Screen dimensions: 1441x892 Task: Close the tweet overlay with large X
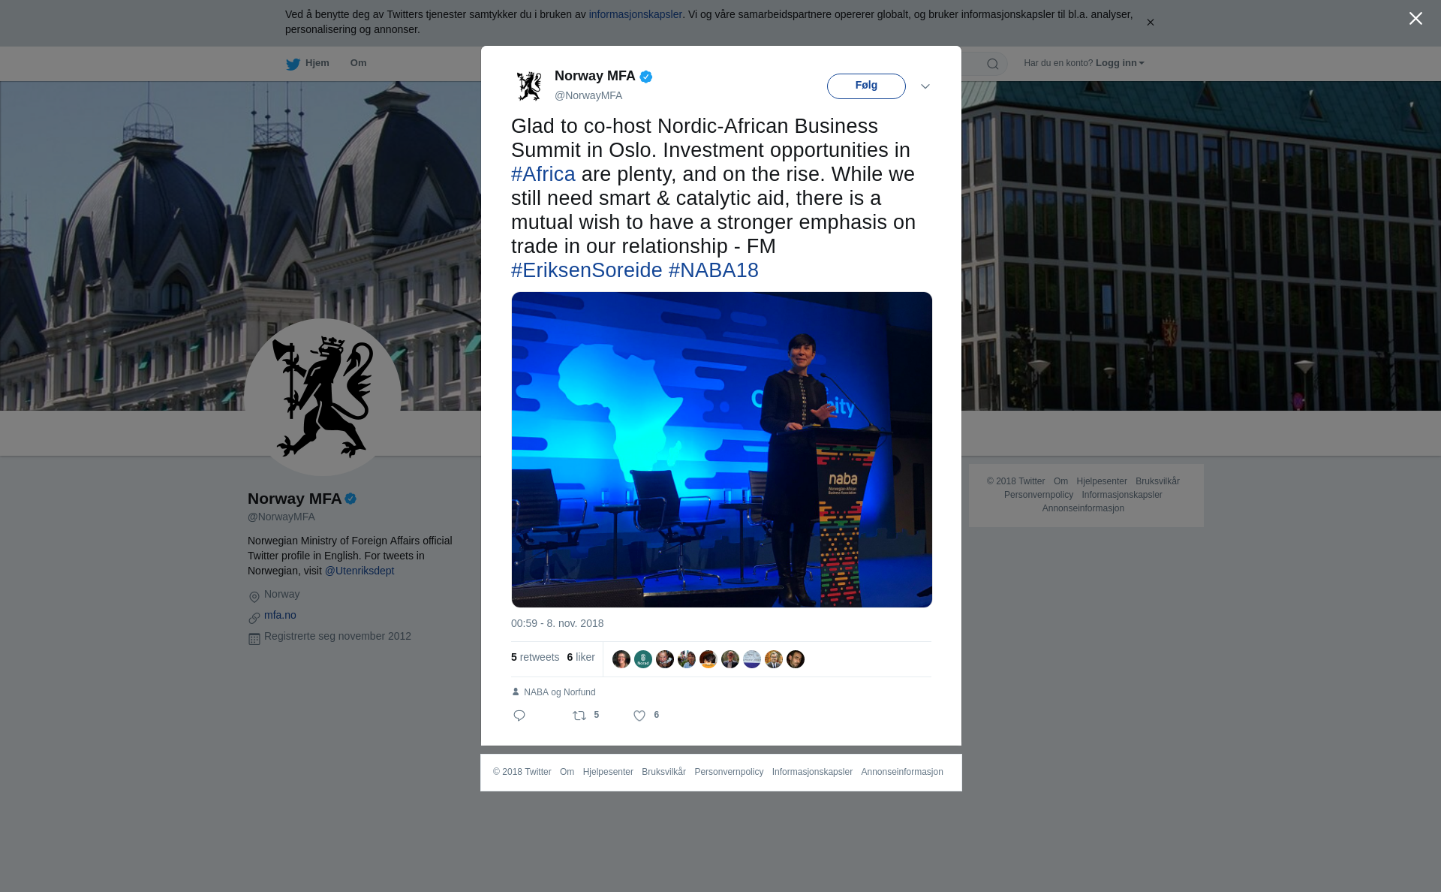tap(1415, 19)
